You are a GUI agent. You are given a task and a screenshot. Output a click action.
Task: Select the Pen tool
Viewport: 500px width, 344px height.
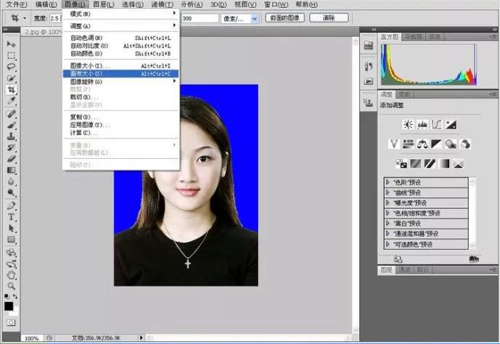(12, 205)
